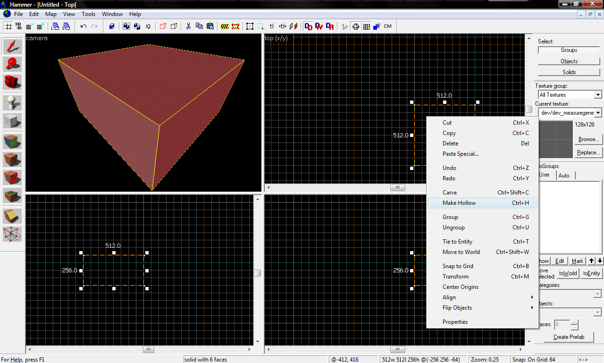Click the scissors Cut toolbar icon
The image size is (604, 363).
point(188,26)
